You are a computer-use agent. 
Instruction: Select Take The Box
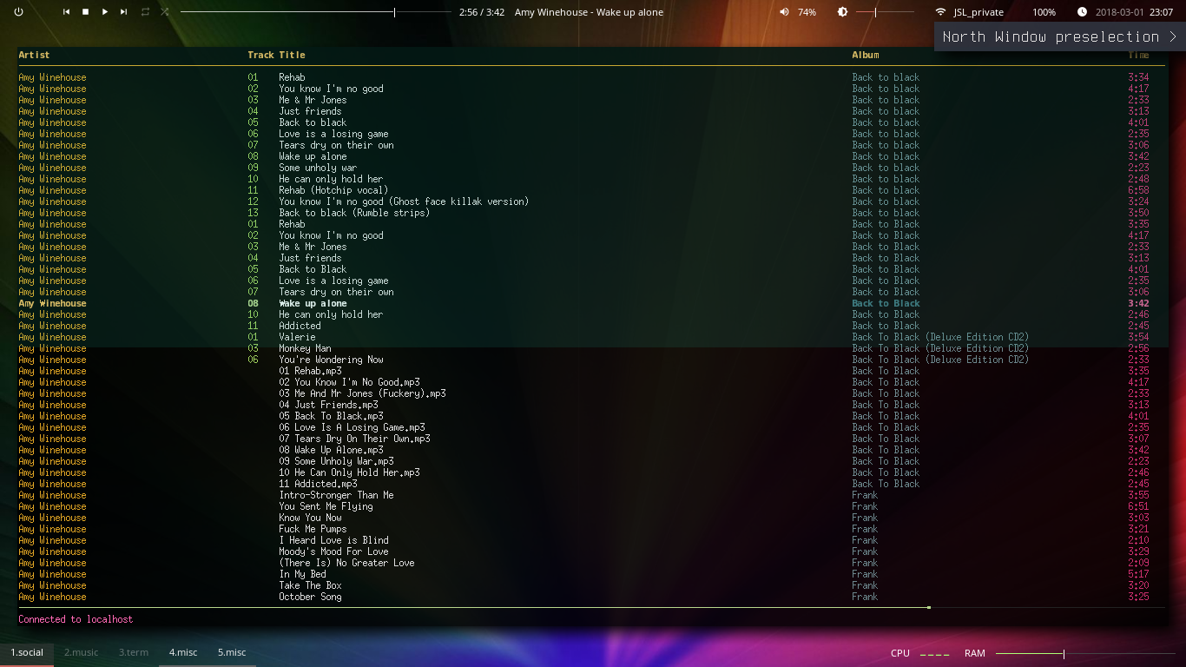310,585
